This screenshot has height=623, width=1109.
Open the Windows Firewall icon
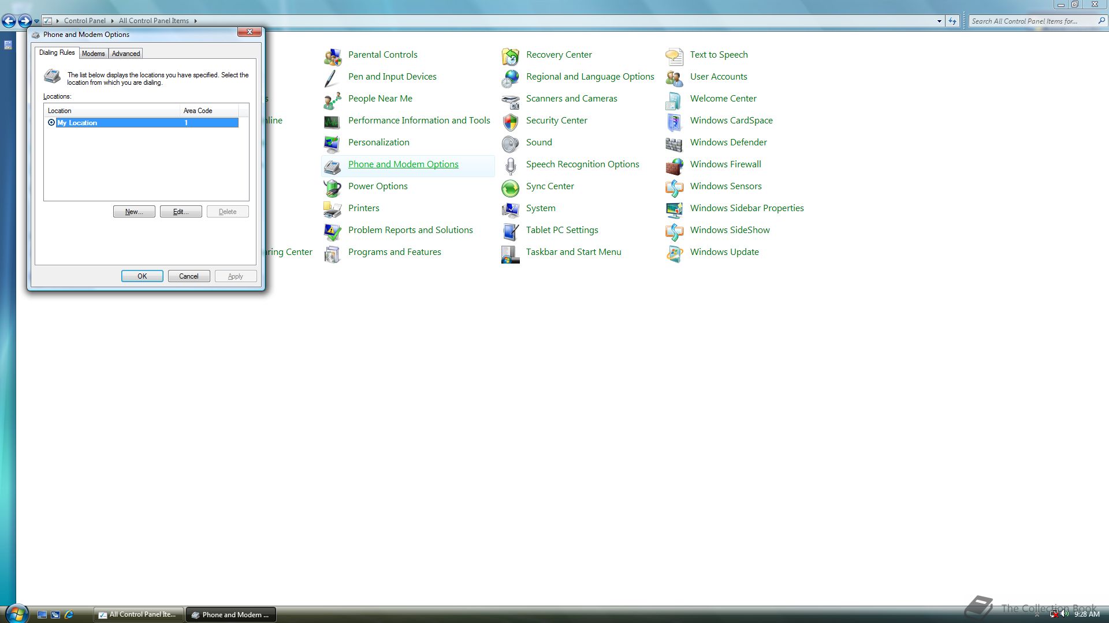coord(674,166)
